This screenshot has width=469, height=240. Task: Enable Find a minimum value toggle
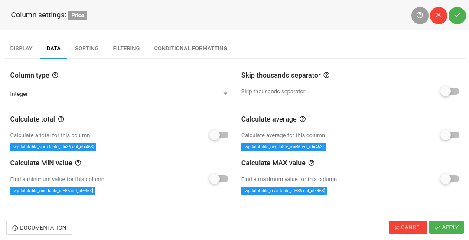point(218,178)
